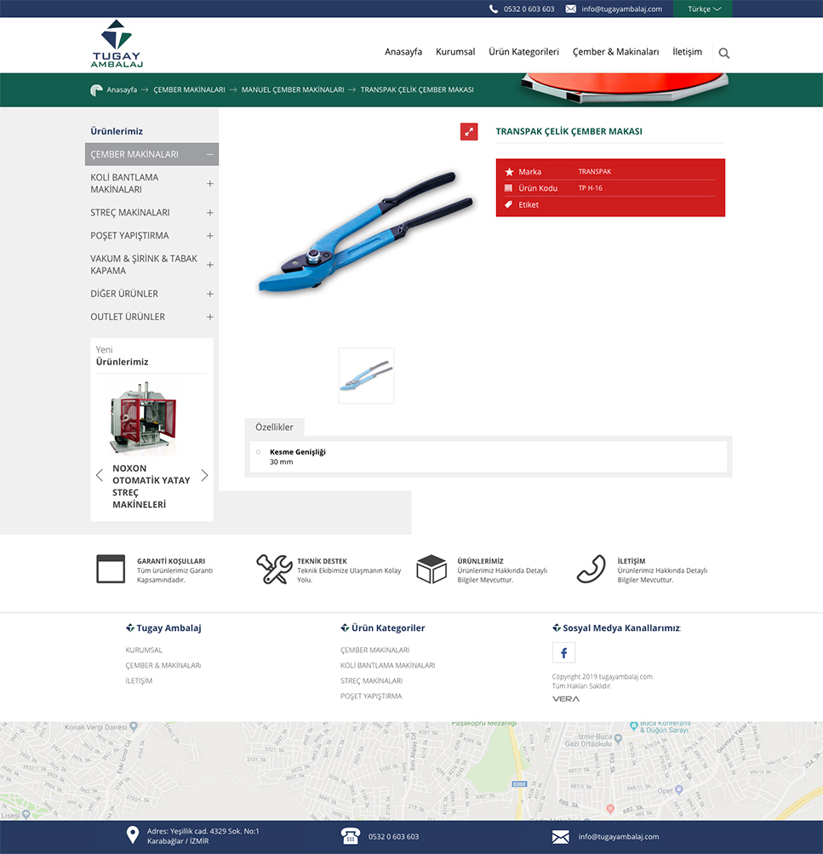Expand STREÇ MAKİNALARI category

(210, 212)
